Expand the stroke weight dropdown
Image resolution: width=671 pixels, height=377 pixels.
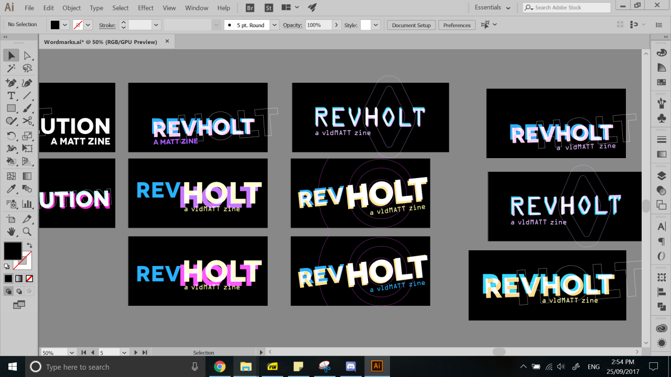[x=156, y=25]
